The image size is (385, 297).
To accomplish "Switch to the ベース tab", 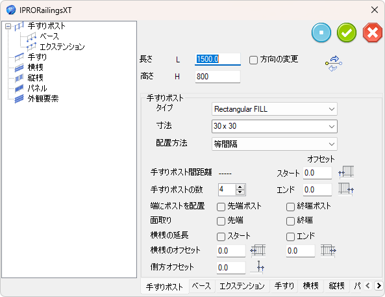I will point(201,286).
